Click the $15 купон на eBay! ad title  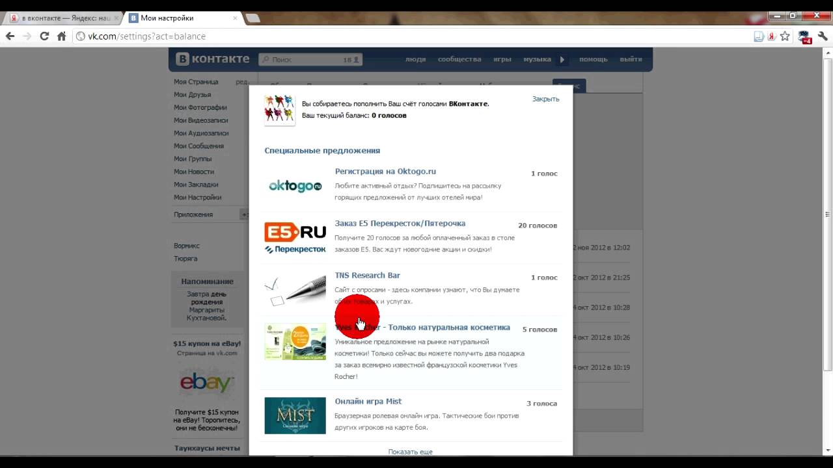[207, 344]
